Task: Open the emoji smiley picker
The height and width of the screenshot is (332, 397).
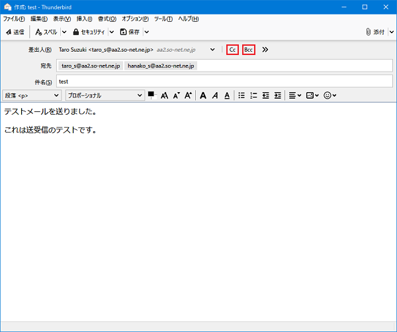Action: 330,95
